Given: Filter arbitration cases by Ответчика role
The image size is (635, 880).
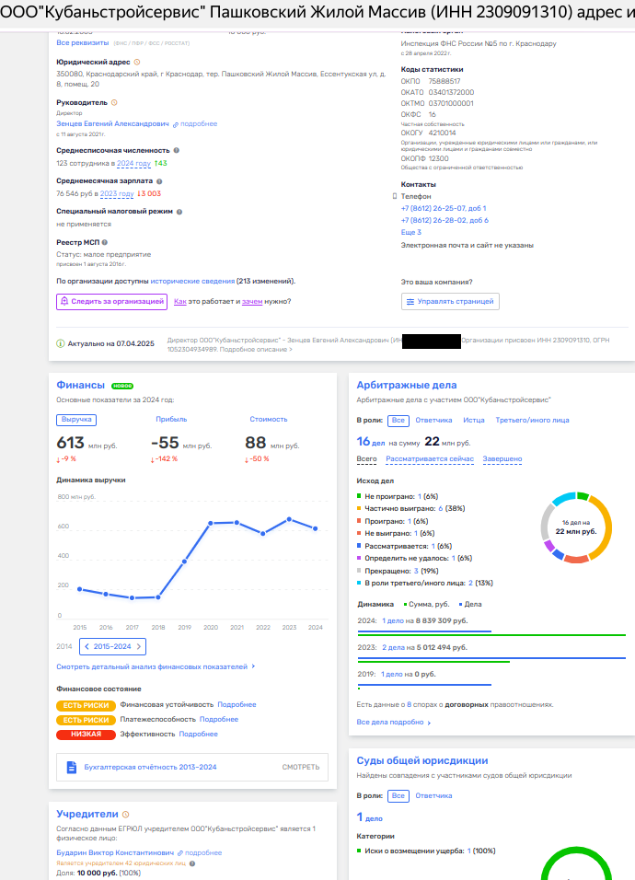Looking at the screenshot, I should [433, 421].
